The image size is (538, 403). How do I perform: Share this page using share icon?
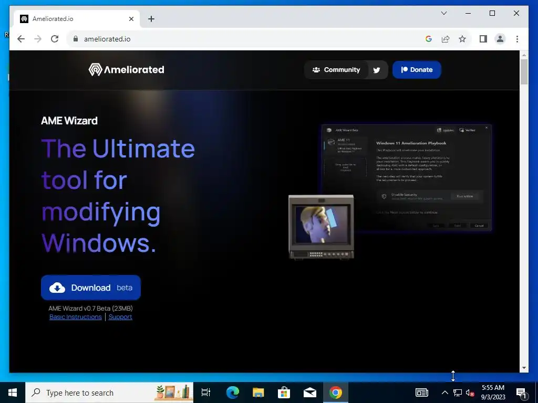(x=446, y=39)
